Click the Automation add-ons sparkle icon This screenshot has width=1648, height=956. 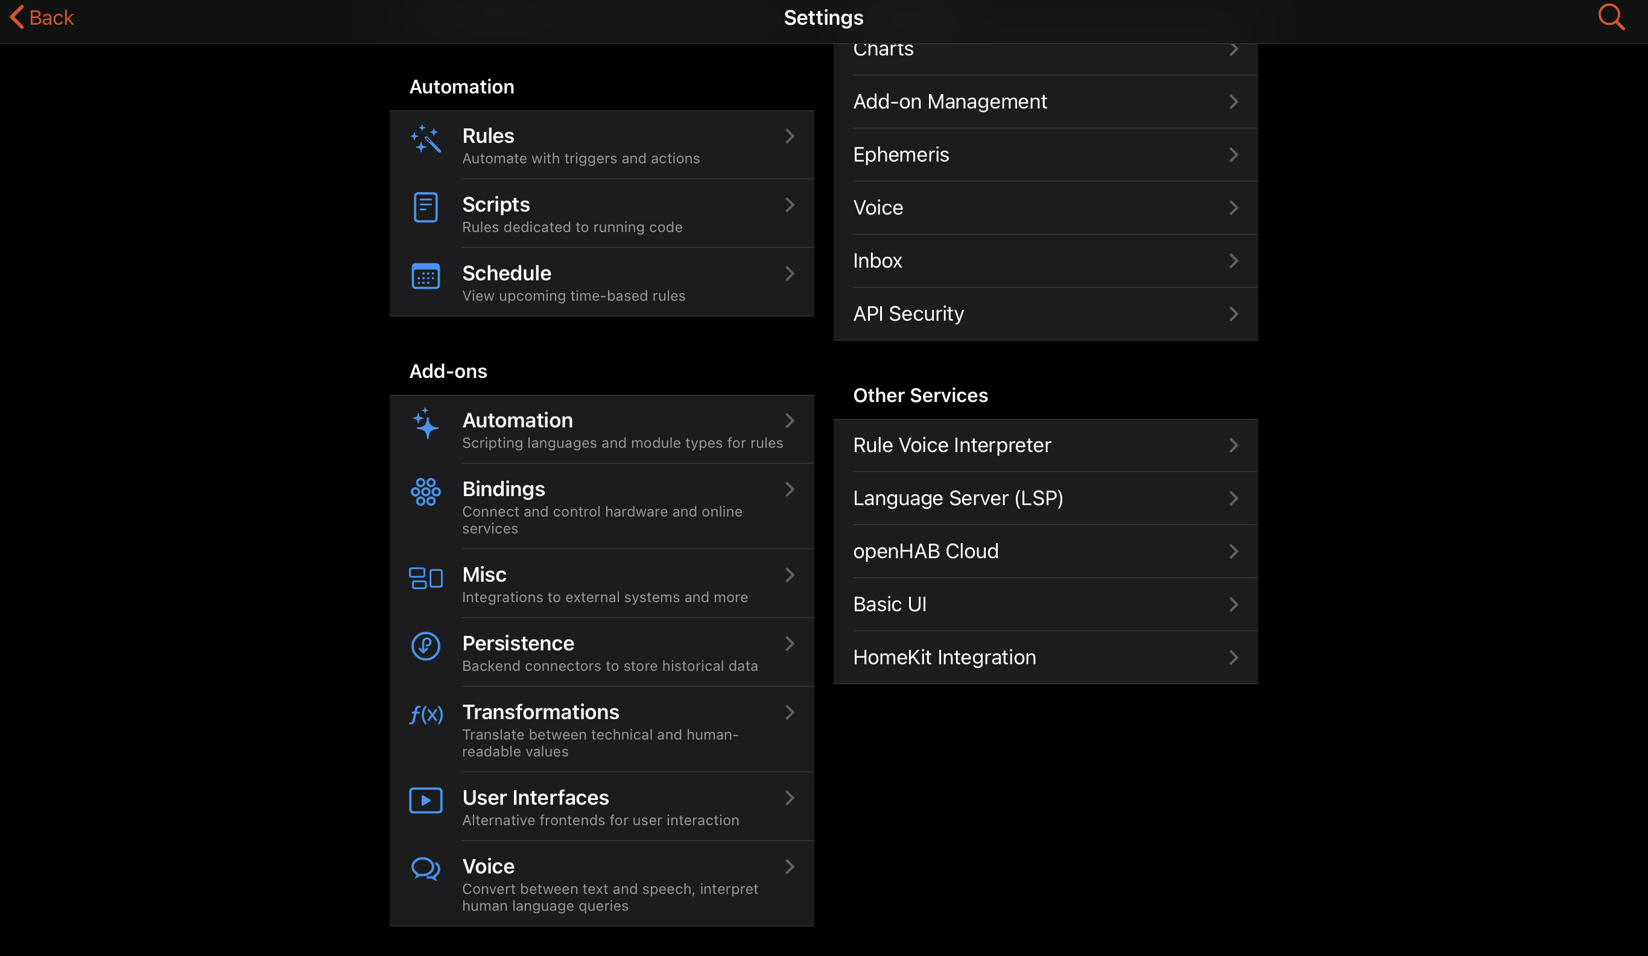pos(425,423)
